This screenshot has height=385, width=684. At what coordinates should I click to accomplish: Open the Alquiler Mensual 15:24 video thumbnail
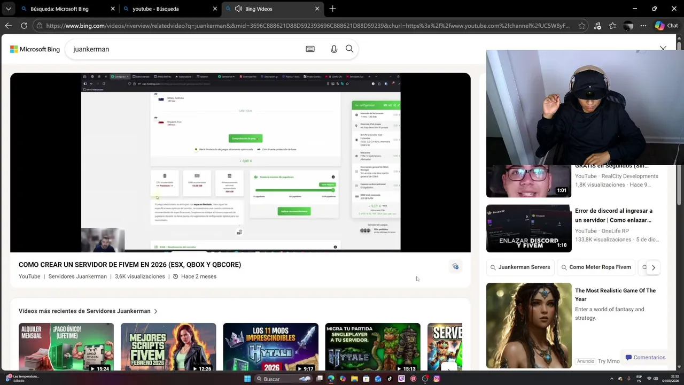[66, 347]
